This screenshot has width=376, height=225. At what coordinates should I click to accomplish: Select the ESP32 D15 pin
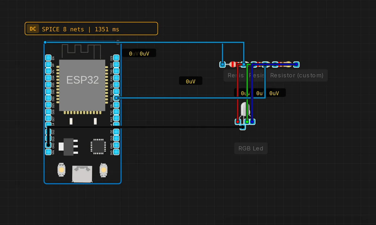[x=116, y=138]
